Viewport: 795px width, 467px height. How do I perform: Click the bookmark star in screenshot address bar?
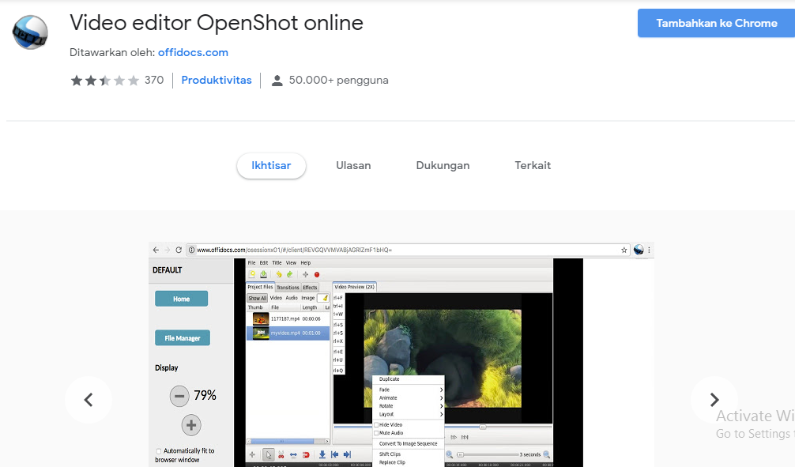pos(624,250)
